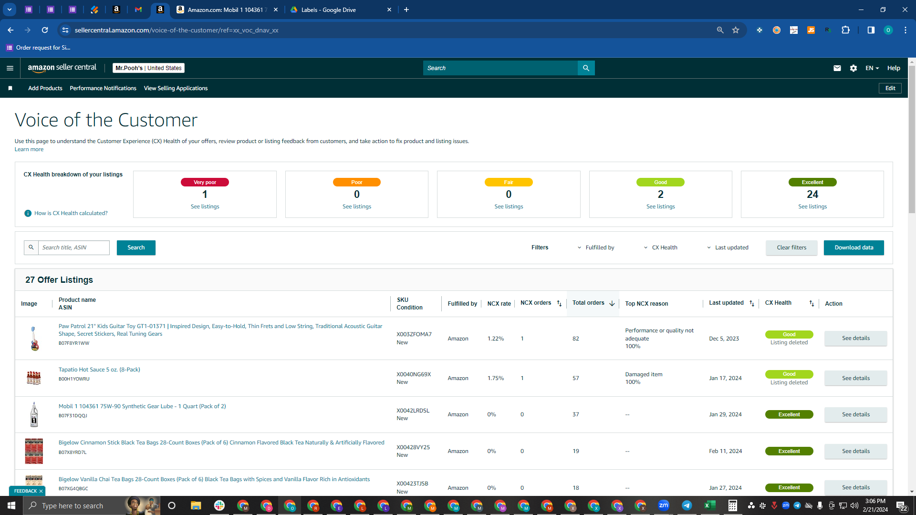Screen dimensions: 916x515
Task: See details for Bigelow Cinnamon Stick tea
Action: [856, 451]
